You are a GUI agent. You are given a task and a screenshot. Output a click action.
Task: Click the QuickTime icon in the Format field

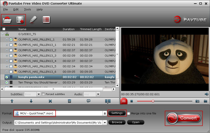[17, 113]
